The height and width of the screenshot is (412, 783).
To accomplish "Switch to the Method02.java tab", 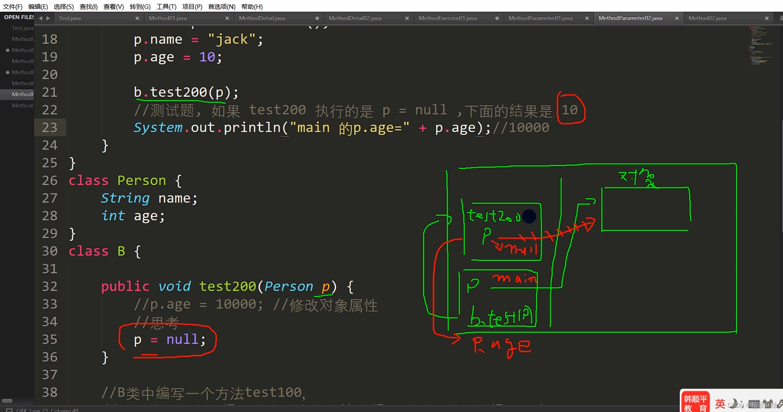I will click(x=707, y=18).
